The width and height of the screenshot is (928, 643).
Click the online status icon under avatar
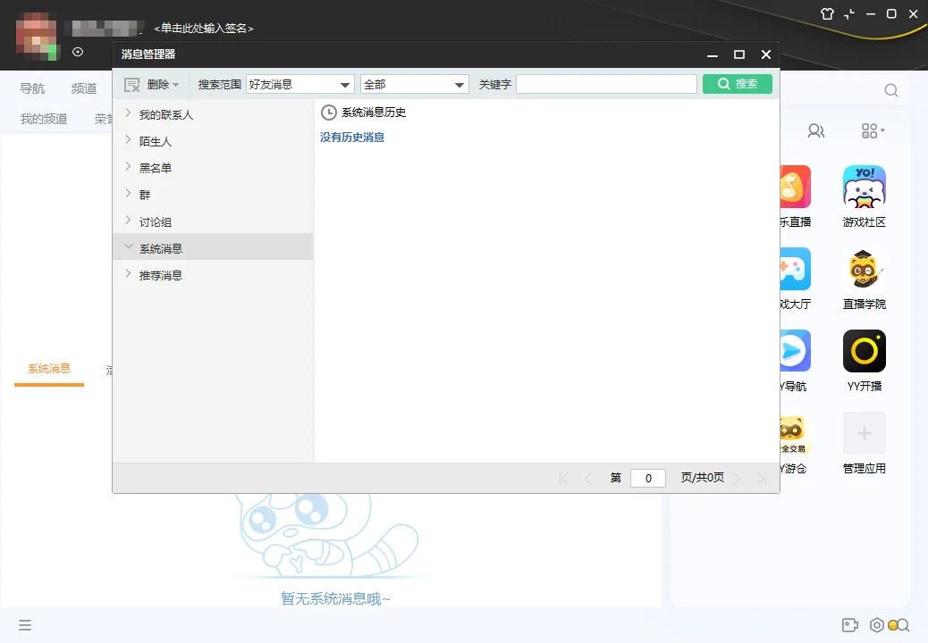tap(78, 52)
